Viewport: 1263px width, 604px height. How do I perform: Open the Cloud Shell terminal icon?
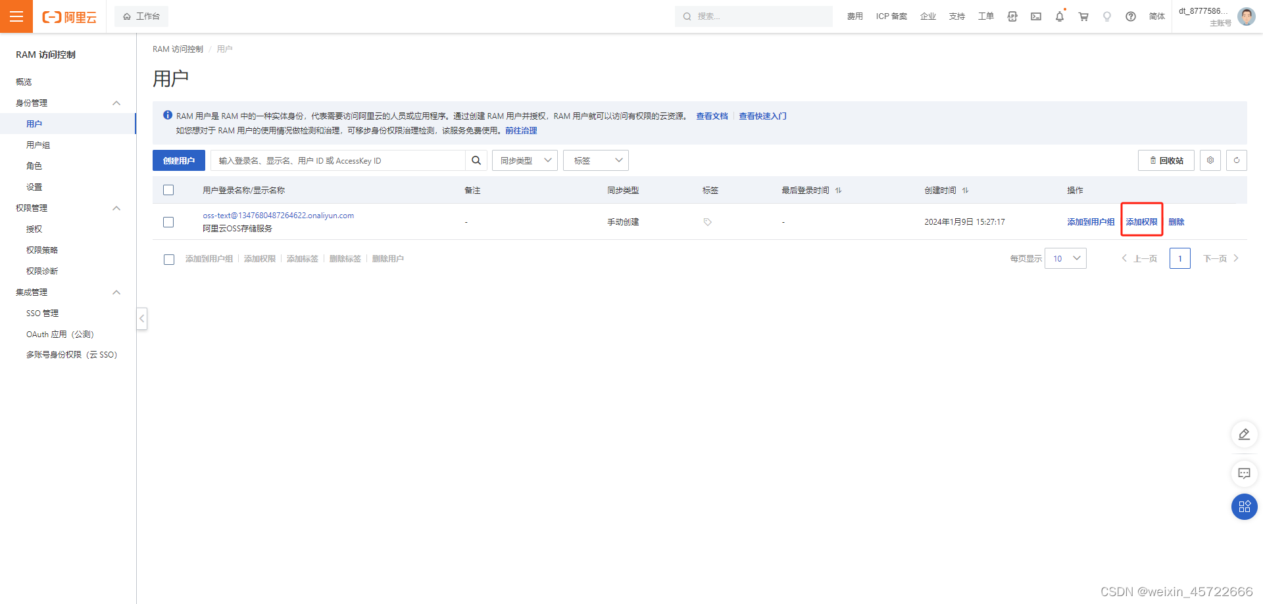(x=1036, y=16)
